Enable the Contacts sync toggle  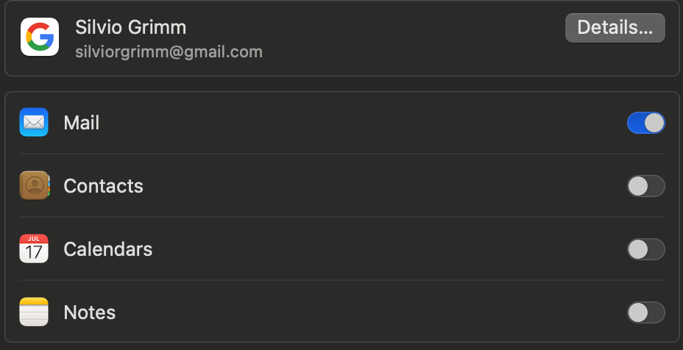(x=645, y=186)
